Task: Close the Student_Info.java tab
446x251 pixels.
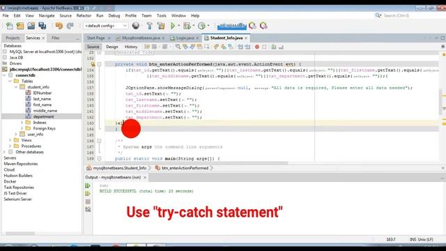Action: click(246, 38)
